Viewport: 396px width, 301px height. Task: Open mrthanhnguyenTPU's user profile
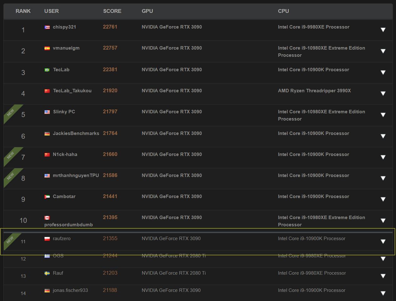click(76, 175)
